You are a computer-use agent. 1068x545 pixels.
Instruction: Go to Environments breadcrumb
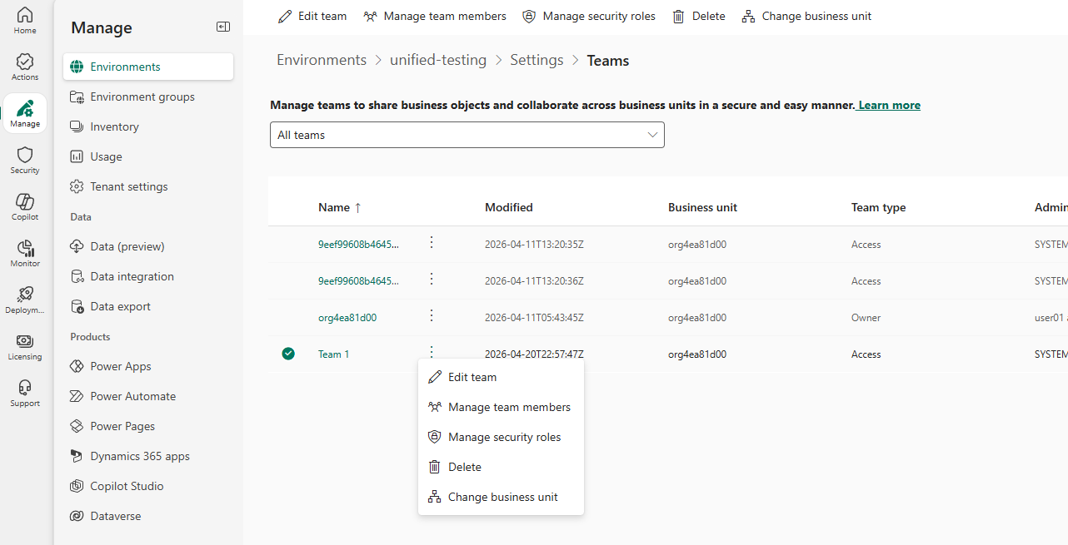point(322,60)
